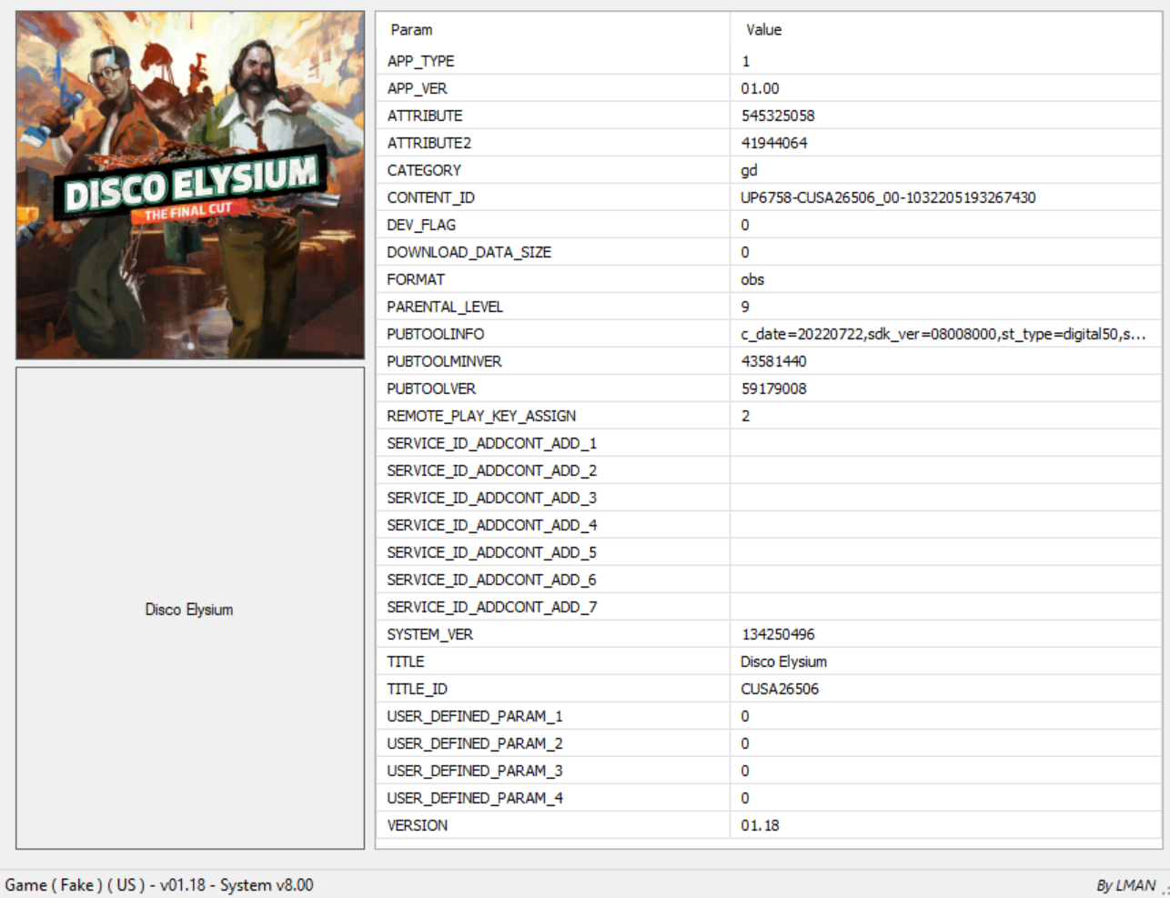
Task: Select the SERVICE_ID_ADDCONT_ADD_5 row
Action: click(770, 552)
